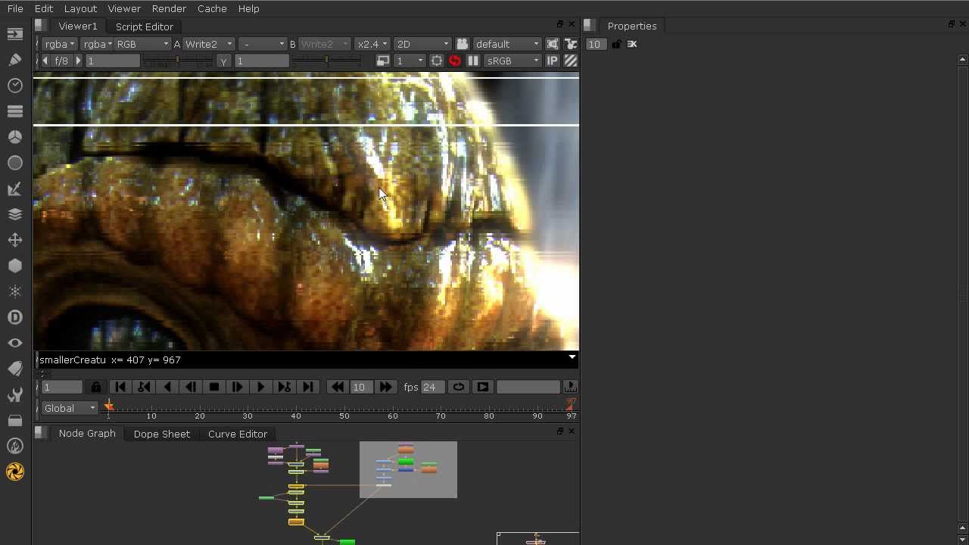969x545 pixels.
Task: Switch to the Dope Sheet tab
Action: 161,434
